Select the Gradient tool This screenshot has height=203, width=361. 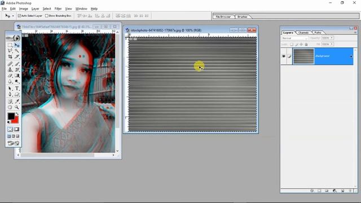coord(17,76)
